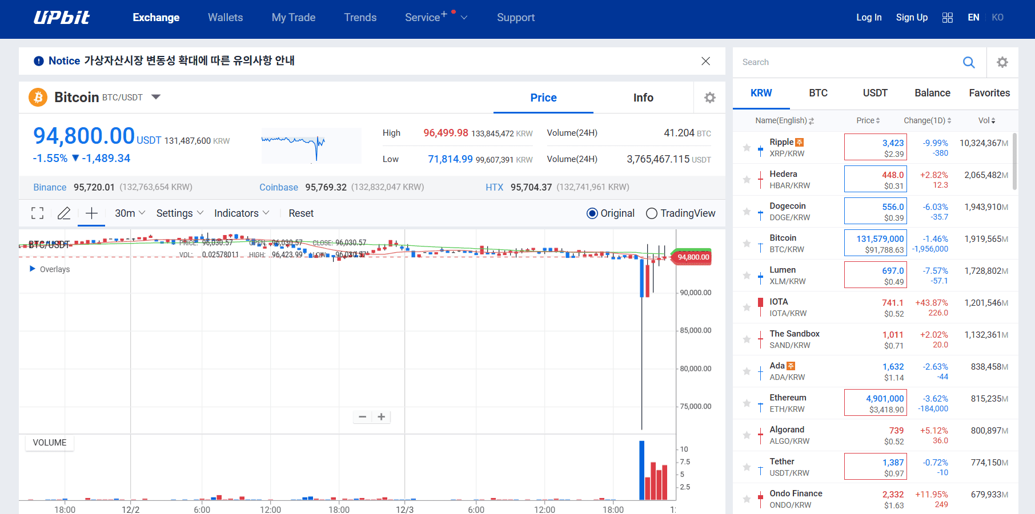Switch to the Price tab
The width and height of the screenshot is (1035, 514).
[543, 98]
